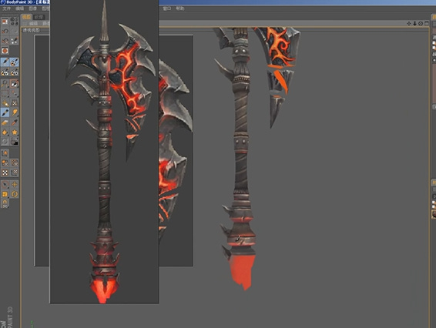Click the greyed-out Redo arrow icon
This screenshot has height=328, width=436.
14,31
